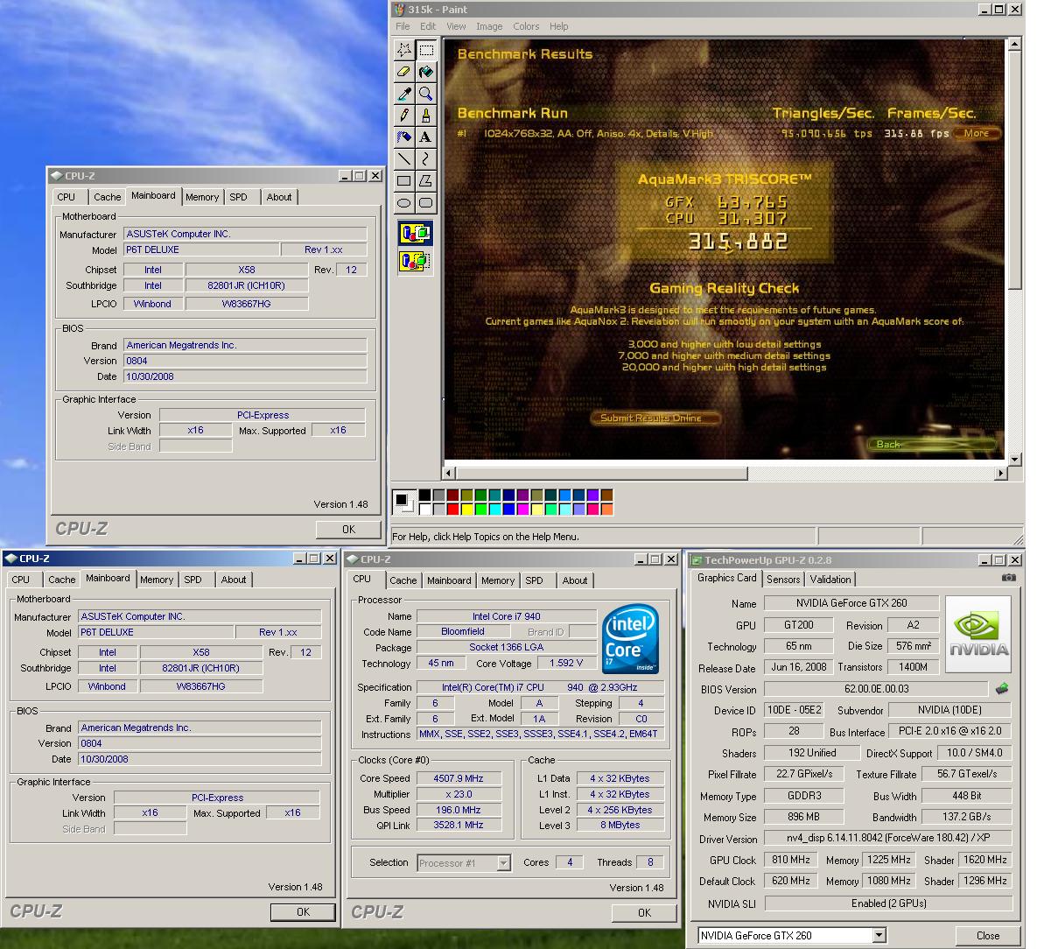Click the Core Speed value 4507.9 MHz
The height and width of the screenshot is (949, 1037).
pos(459,778)
